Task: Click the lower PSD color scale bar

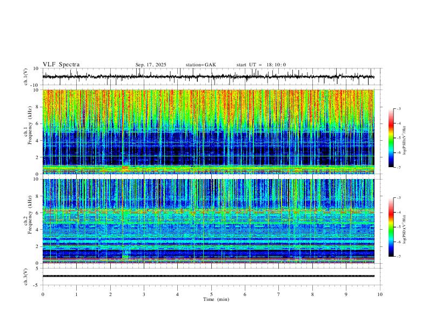Action: point(391,227)
